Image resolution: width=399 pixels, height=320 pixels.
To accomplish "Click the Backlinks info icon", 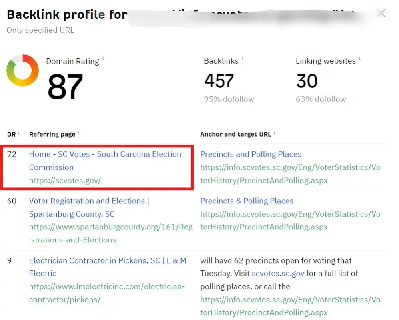I will pyautogui.click(x=243, y=58).
